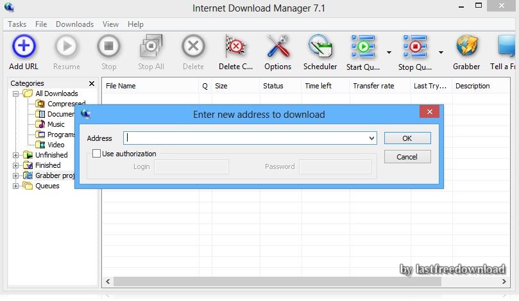Screen dimensions: 519x301
Task: Open the Help menu
Action: (x=136, y=24)
